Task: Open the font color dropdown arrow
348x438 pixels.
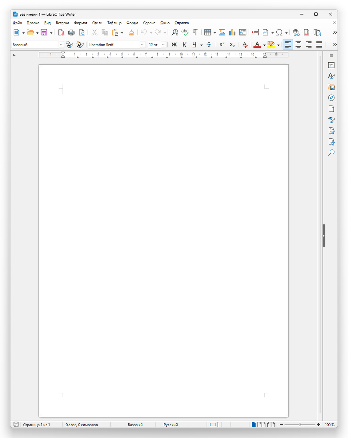Action: (x=264, y=45)
